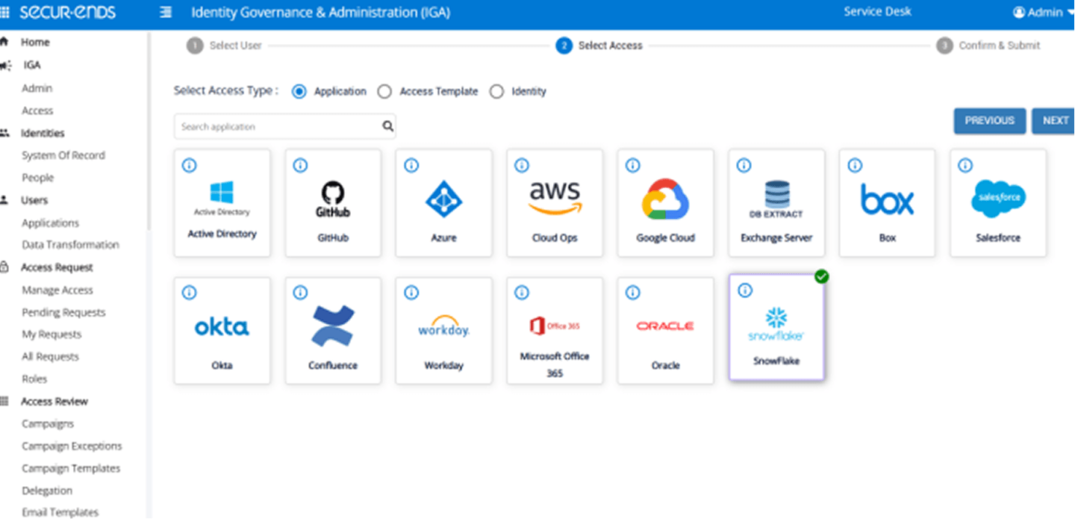Click the info icon on Snowflake card
This screenshot has height=519, width=1075.
[x=744, y=290]
